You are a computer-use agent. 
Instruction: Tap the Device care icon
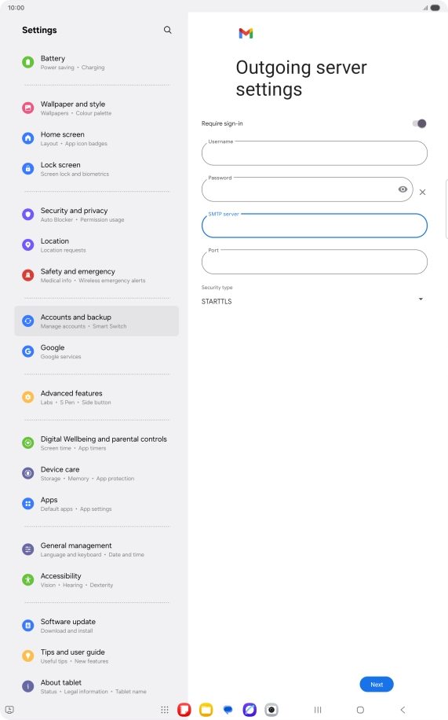pos(28,473)
